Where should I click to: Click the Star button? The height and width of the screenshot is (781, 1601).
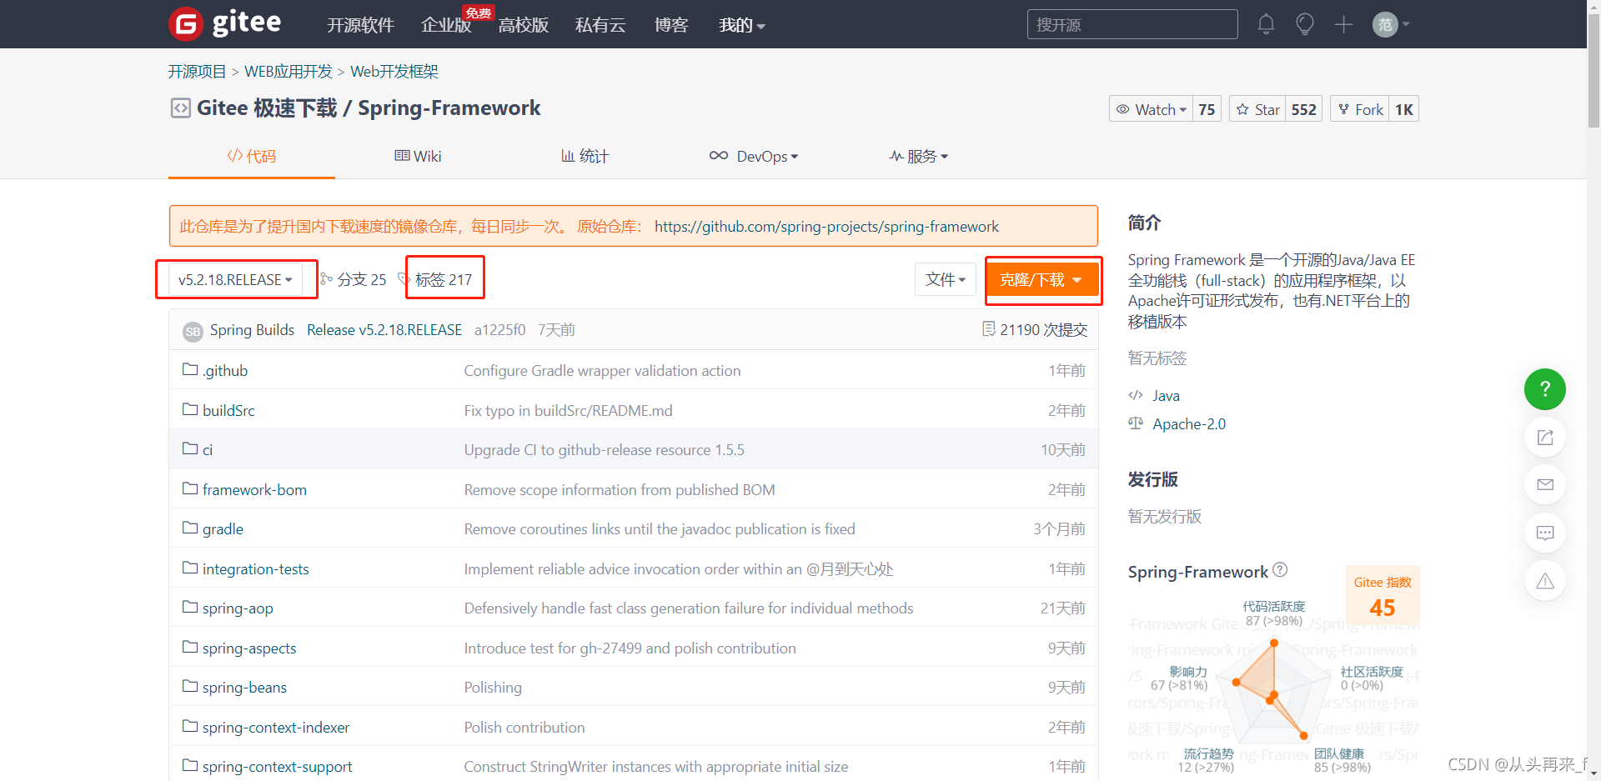tap(1257, 109)
